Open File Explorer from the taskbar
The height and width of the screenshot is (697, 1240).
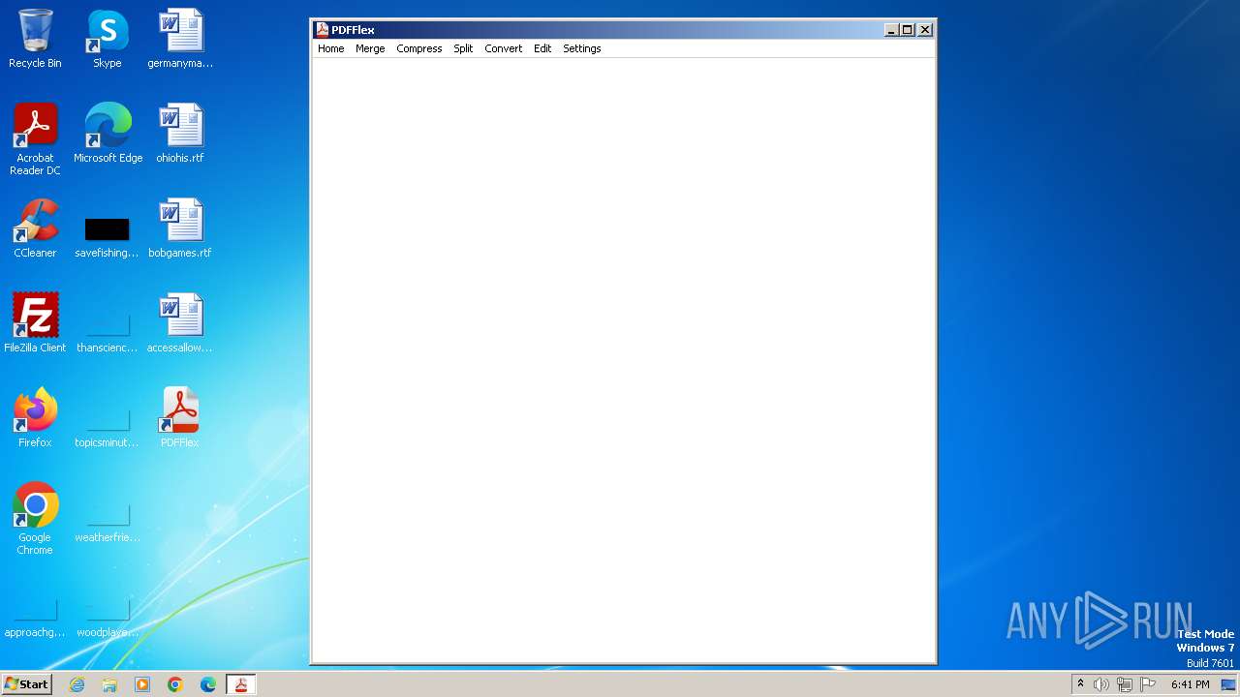click(x=109, y=684)
